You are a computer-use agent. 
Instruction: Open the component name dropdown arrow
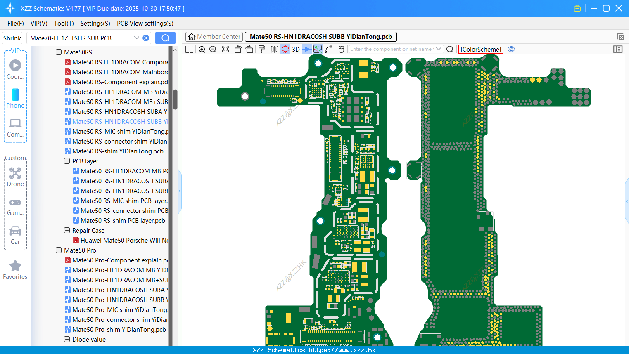click(439, 49)
